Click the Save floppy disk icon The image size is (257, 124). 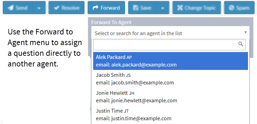135,8
